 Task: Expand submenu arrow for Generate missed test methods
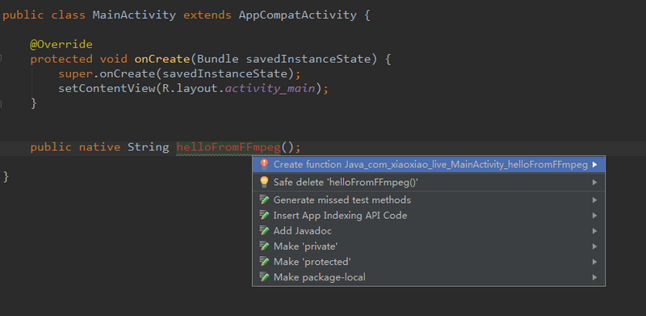(594, 200)
